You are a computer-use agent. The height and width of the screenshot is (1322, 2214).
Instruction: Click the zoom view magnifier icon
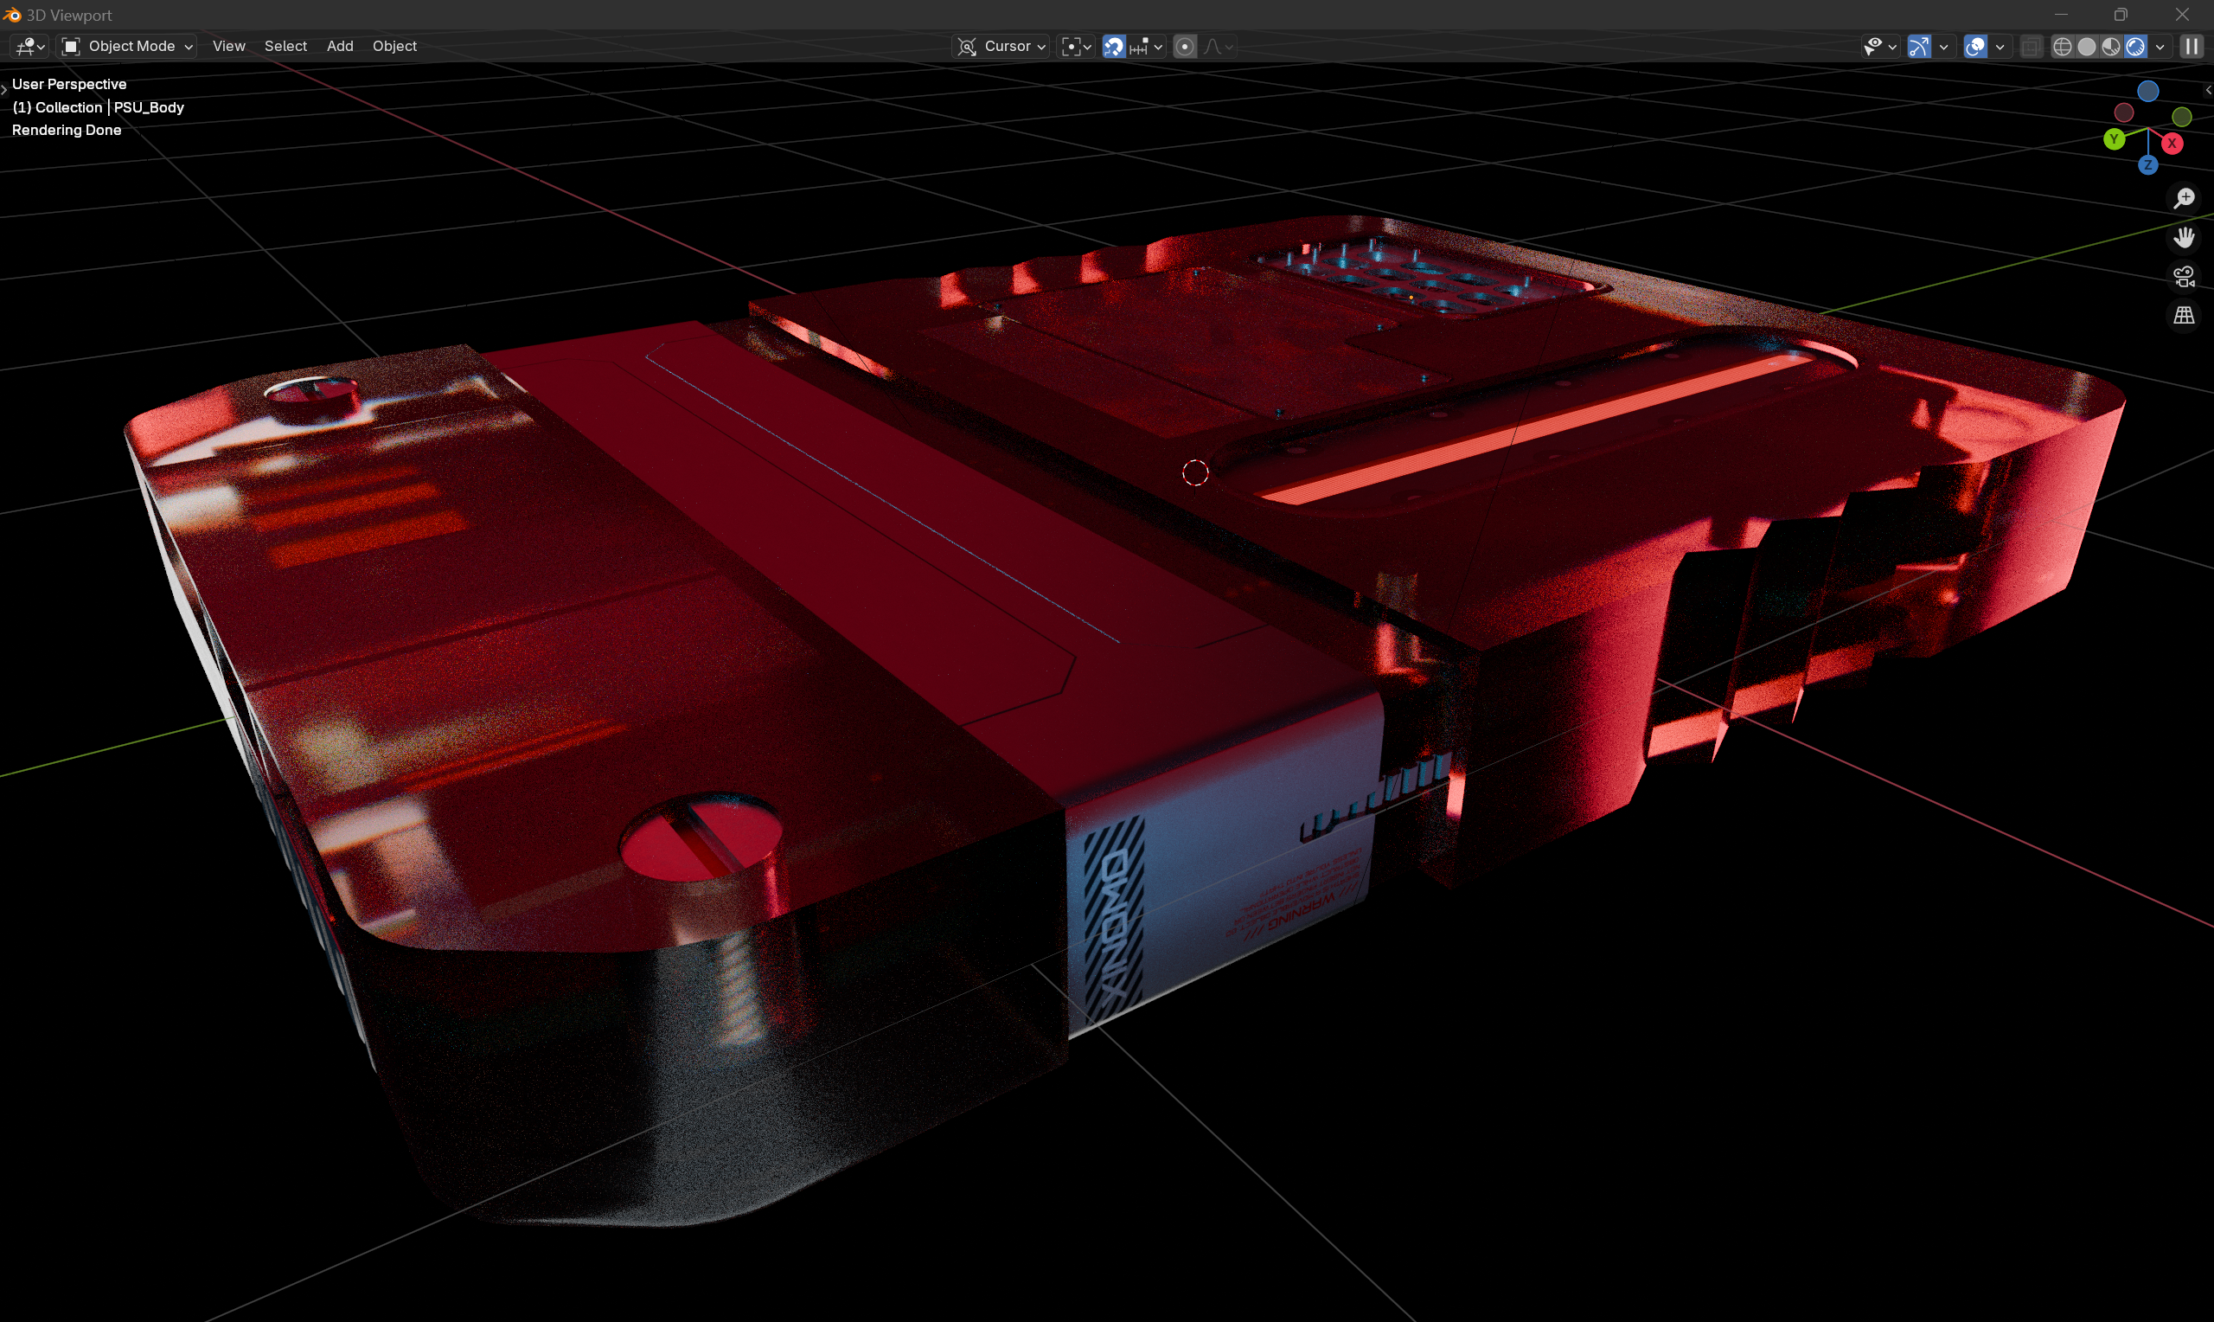click(x=2184, y=198)
